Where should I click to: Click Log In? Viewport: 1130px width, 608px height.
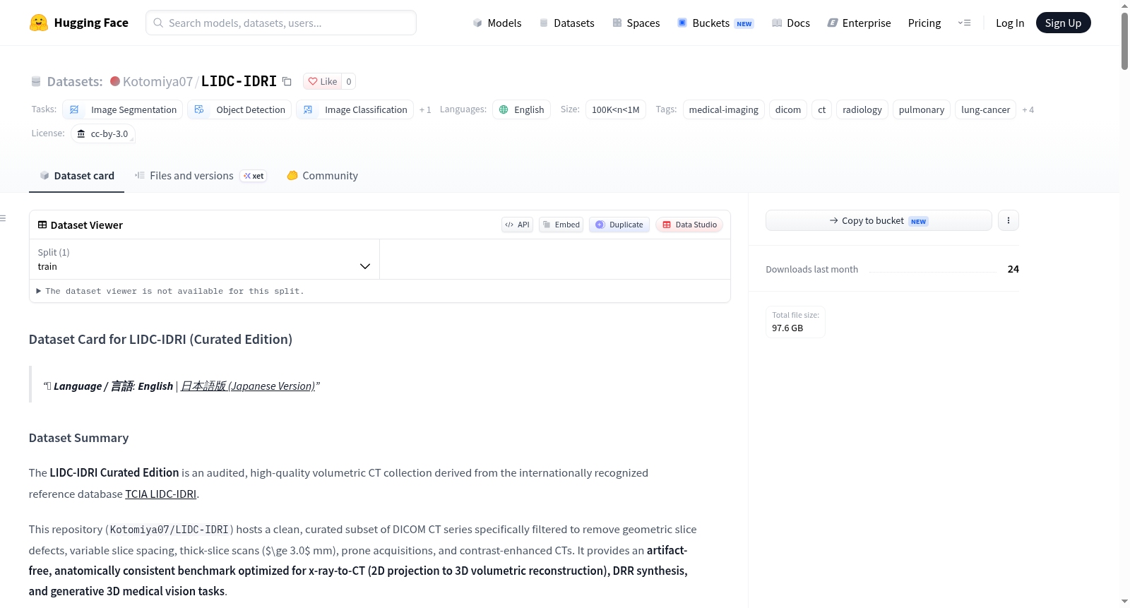1010,23
